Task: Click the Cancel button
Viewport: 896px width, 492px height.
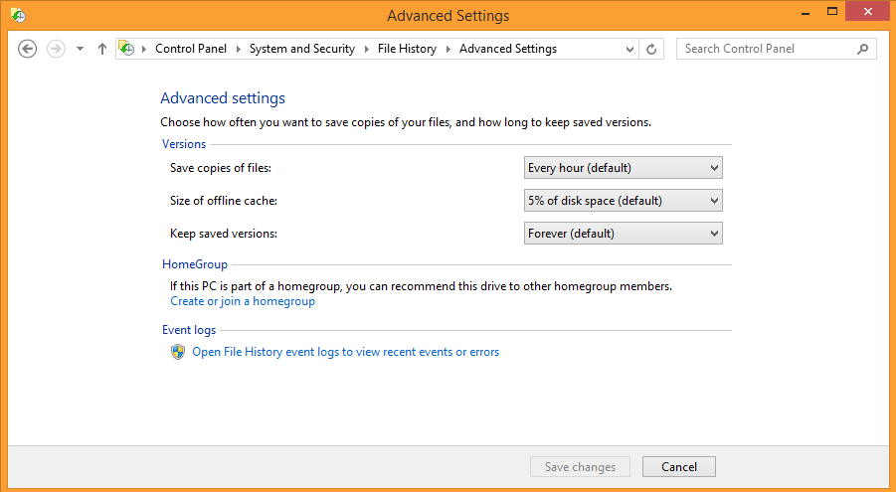Action: 679,467
